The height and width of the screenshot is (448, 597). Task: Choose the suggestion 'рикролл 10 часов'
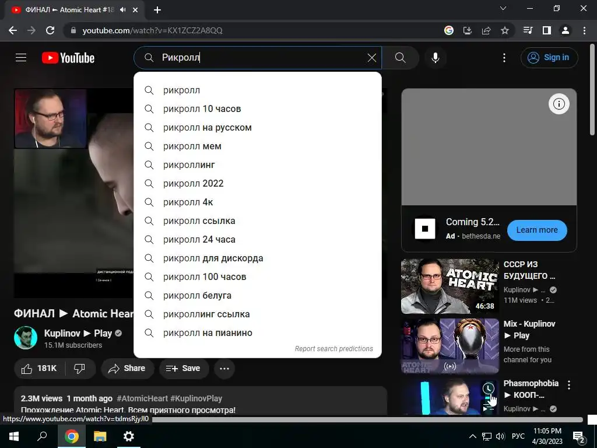pos(258,109)
